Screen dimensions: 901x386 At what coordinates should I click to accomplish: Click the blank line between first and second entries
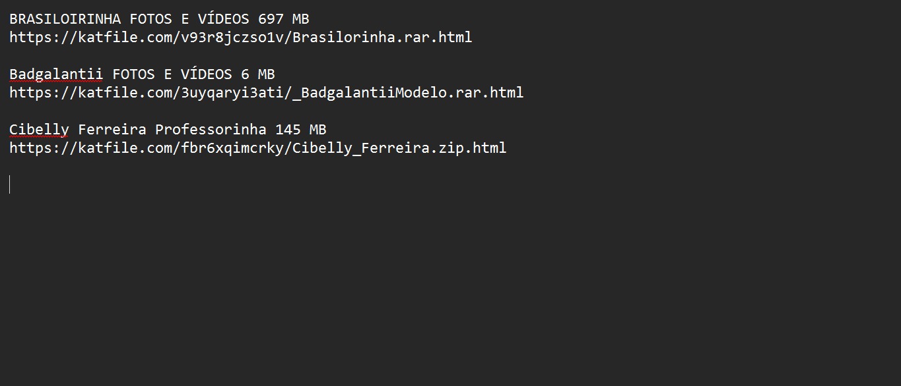[x=450, y=56]
